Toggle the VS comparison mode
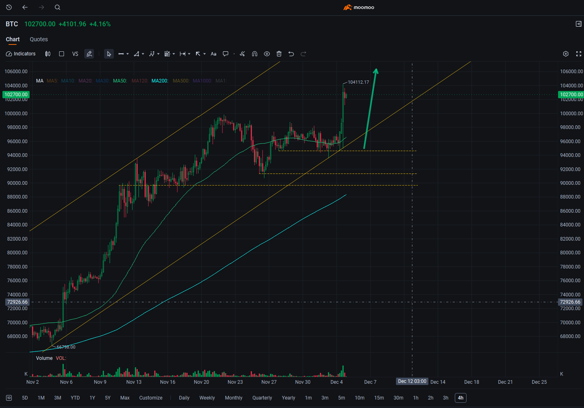Screen dimensions: 584x408 tap(75, 53)
